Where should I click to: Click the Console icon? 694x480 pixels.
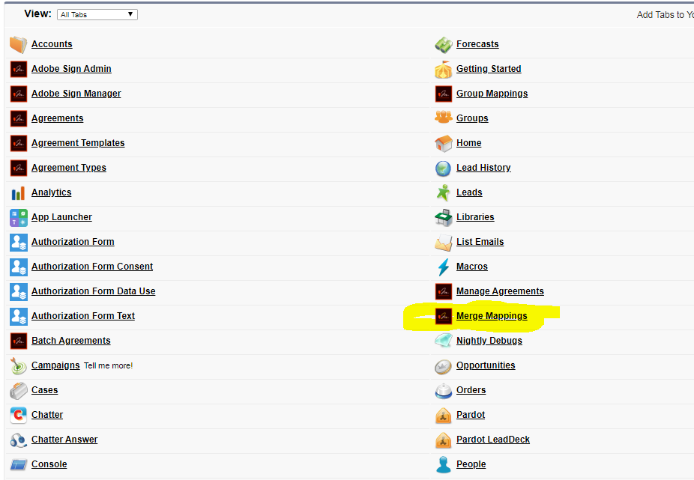18,464
